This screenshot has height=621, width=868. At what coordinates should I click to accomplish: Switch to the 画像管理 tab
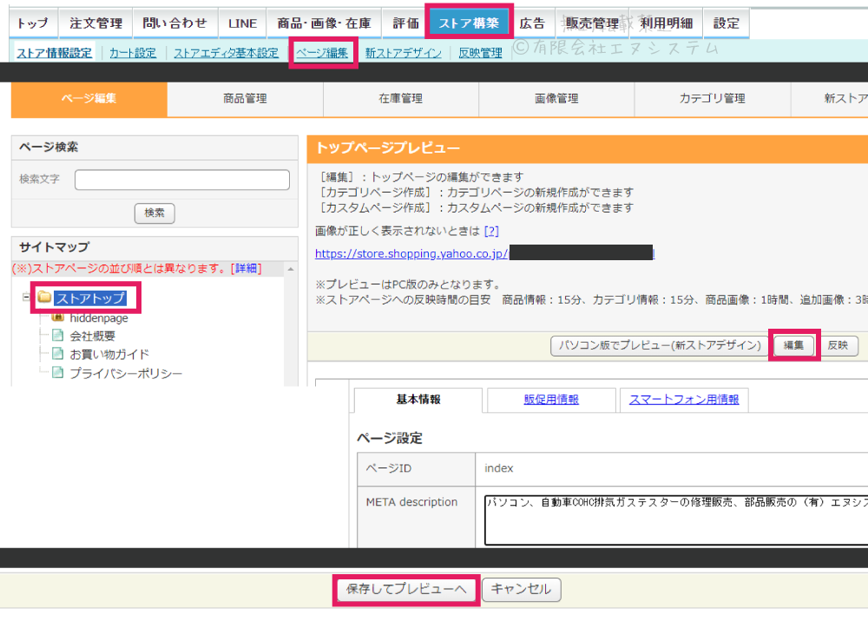tap(556, 99)
